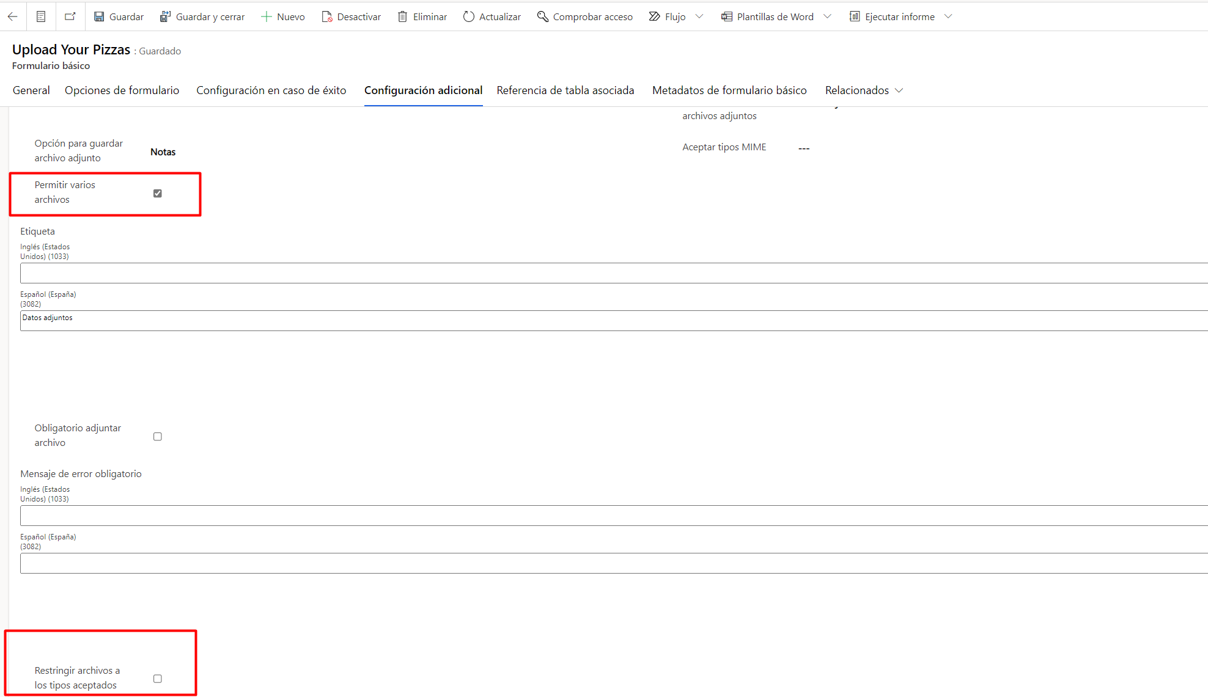
Task: Click the Guardar floppy disk icon
Action: (x=99, y=16)
